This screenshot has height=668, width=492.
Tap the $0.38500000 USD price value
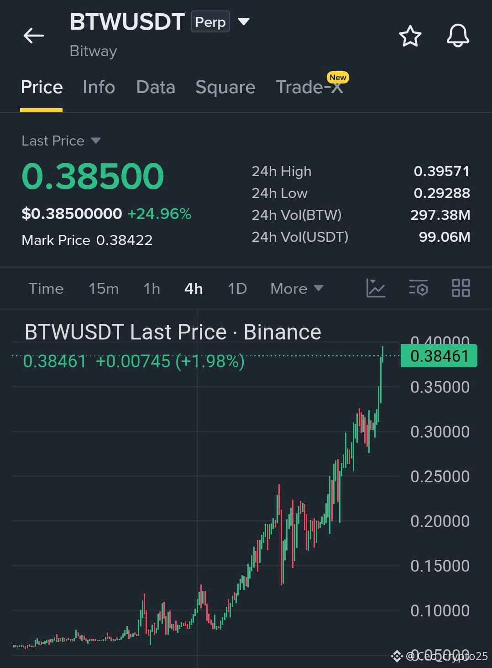coord(72,214)
